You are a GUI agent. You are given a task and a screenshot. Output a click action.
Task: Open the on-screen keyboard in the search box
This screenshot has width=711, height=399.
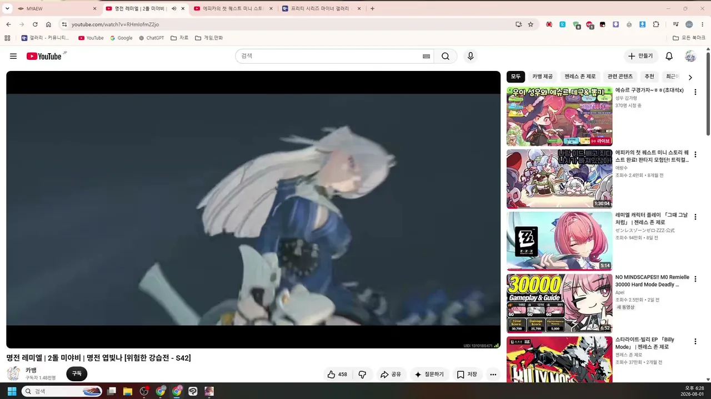(x=427, y=56)
